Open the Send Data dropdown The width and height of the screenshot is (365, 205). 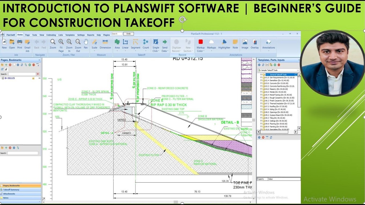[x=165, y=46]
